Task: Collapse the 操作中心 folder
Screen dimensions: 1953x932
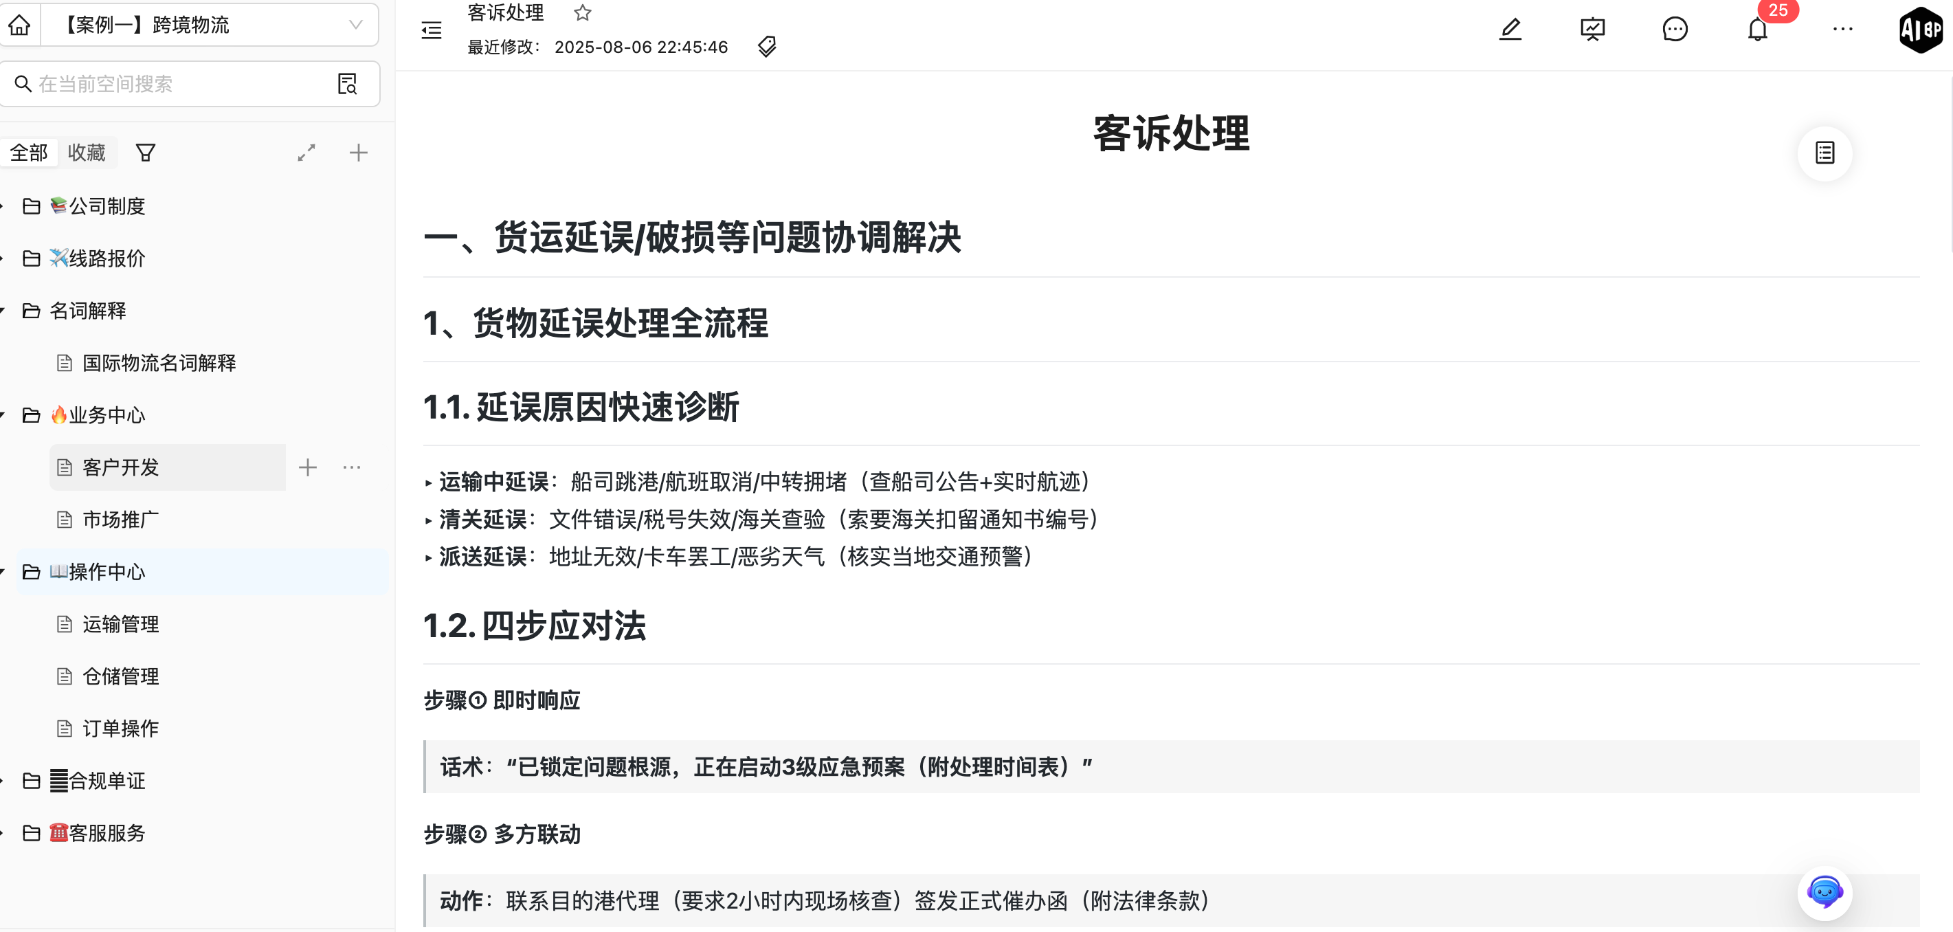Action: [3, 572]
